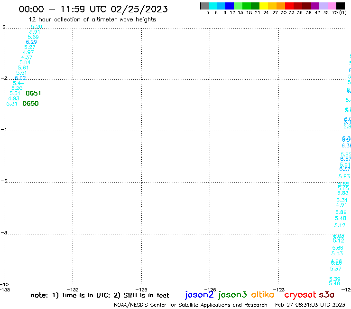351x309 pixels.
Task: Click the 5.51 value beside 0651
Action: coord(15,93)
